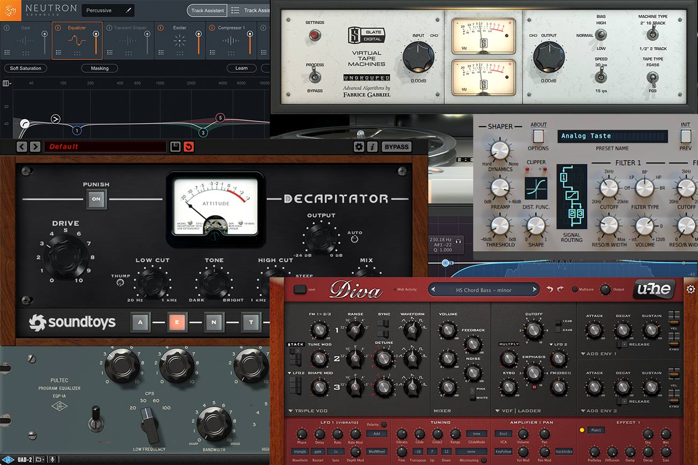Click the UAD-2 logo in bottom toolbar
The height and width of the screenshot is (465, 698).
[9, 459]
